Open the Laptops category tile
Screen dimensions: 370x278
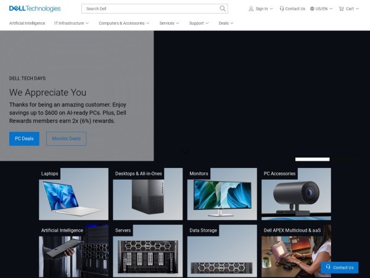point(73,198)
